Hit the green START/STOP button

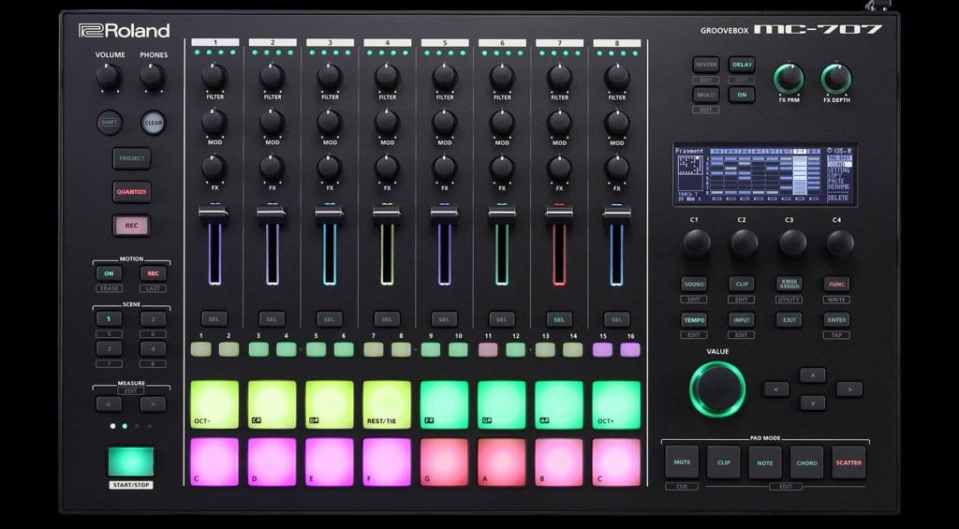[x=131, y=462]
